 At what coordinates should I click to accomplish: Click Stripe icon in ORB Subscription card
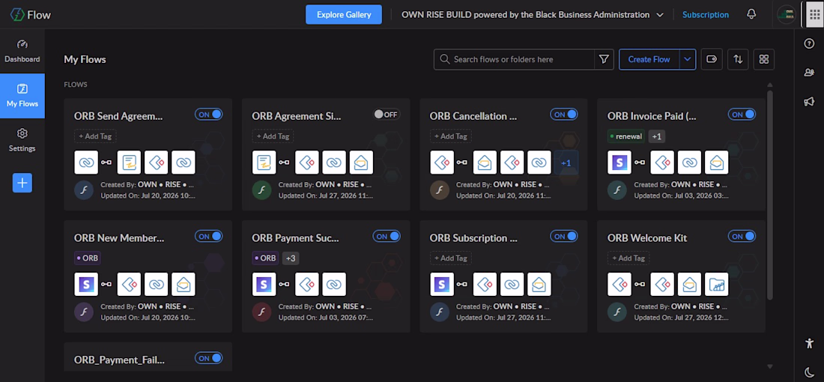pos(442,285)
